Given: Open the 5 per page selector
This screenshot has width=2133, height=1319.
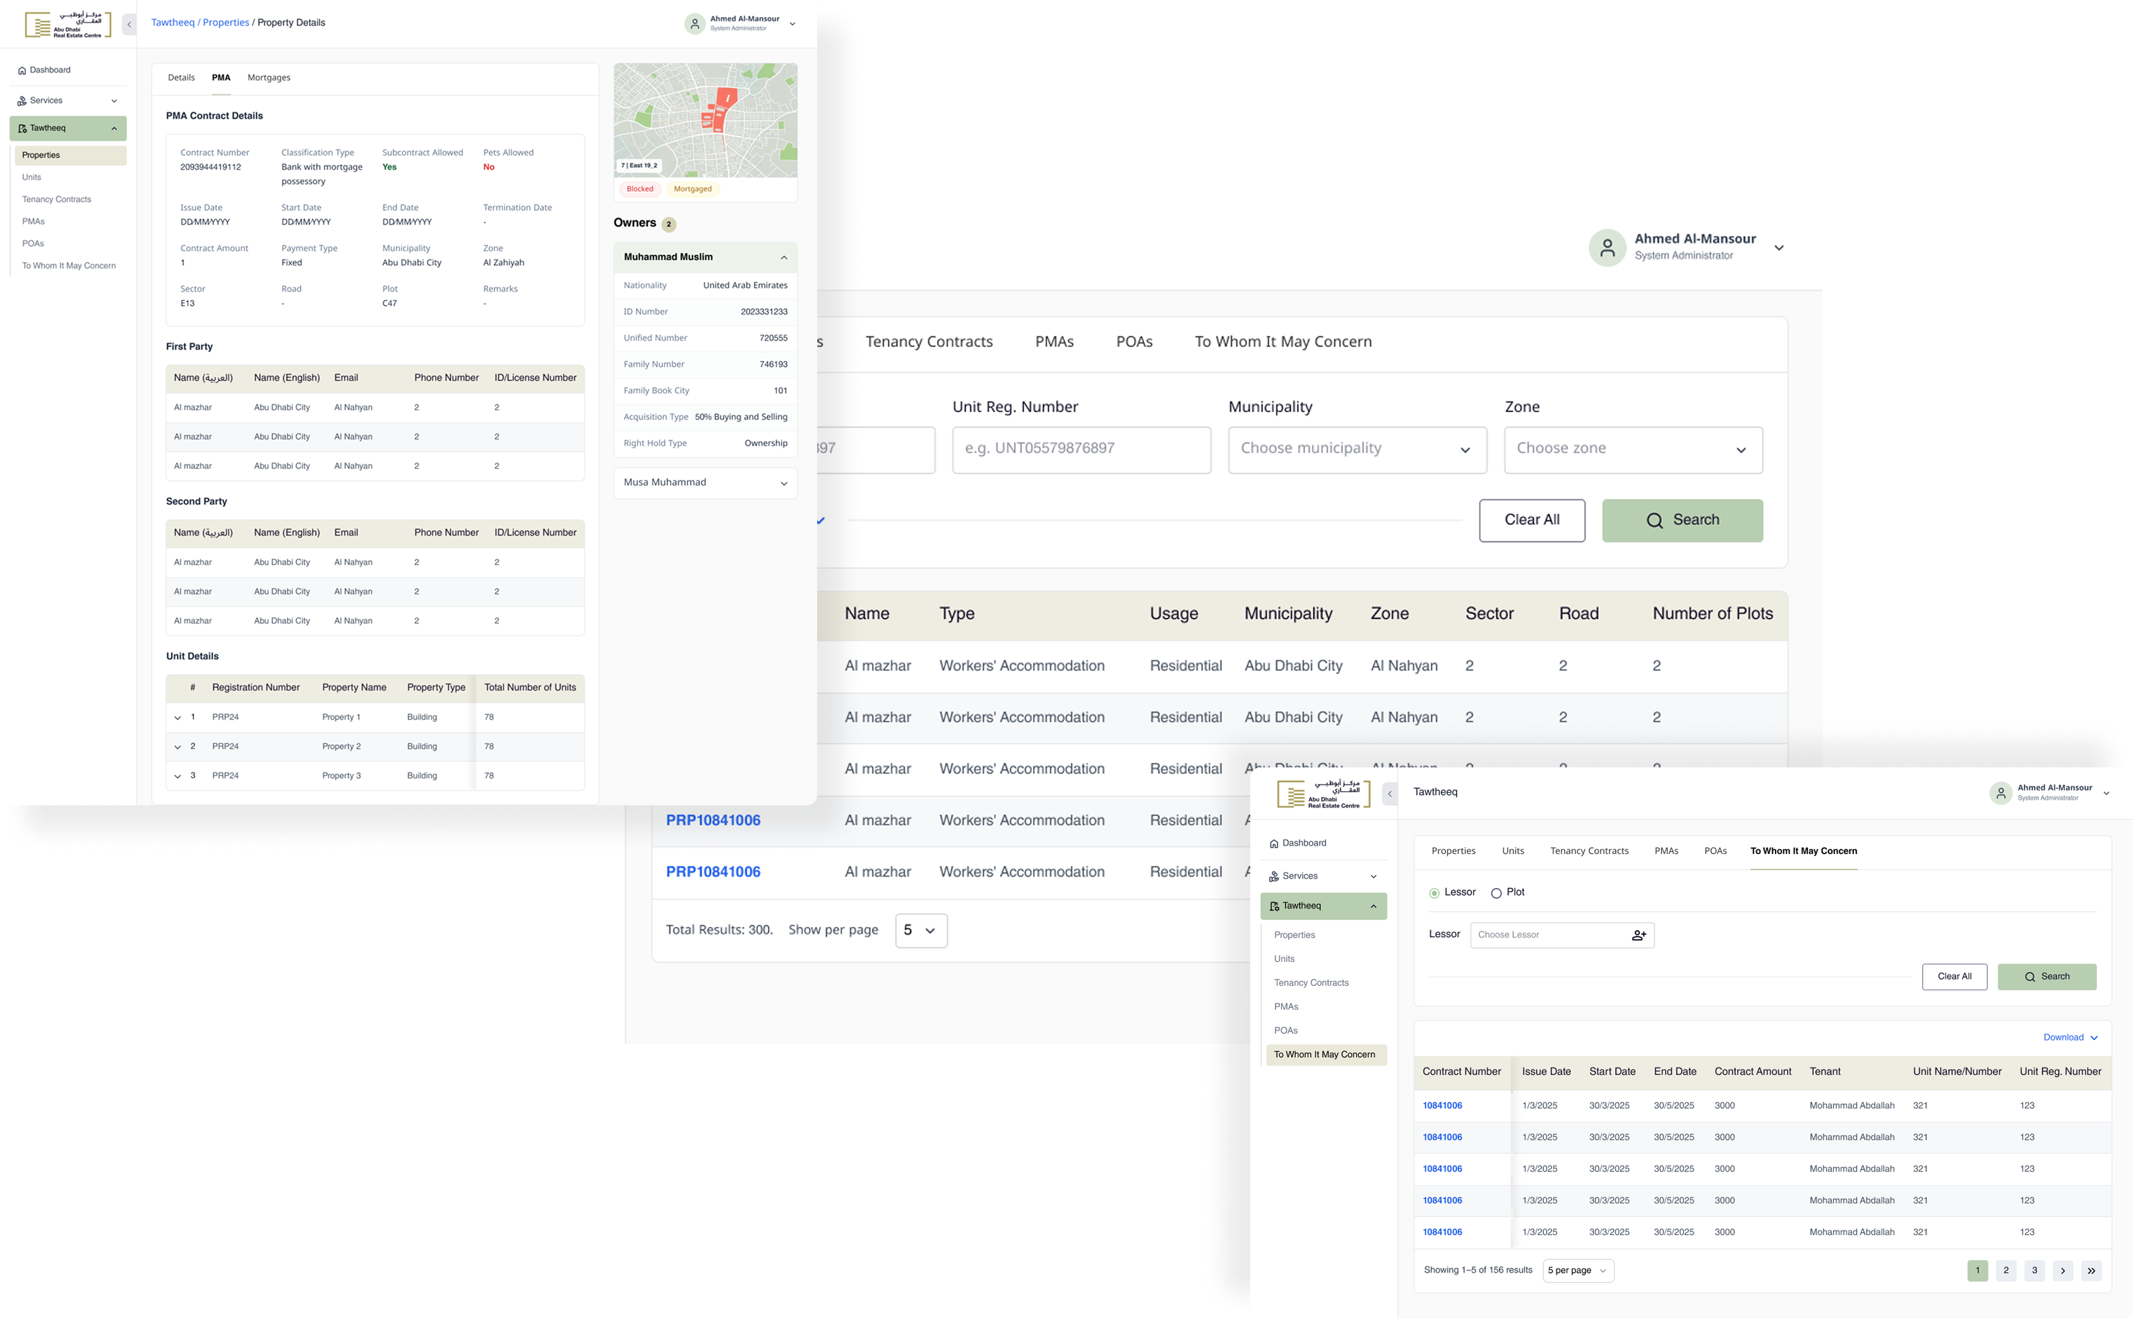Looking at the screenshot, I should point(1578,1270).
